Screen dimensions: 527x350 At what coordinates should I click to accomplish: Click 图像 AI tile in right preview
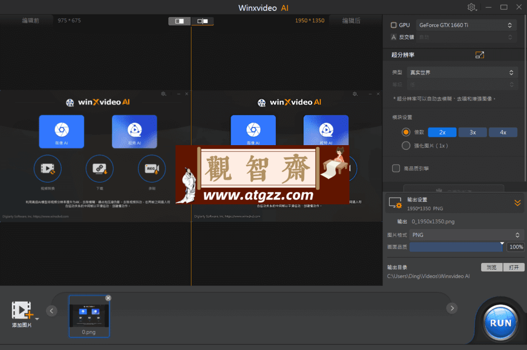pyautogui.click(x=253, y=130)
